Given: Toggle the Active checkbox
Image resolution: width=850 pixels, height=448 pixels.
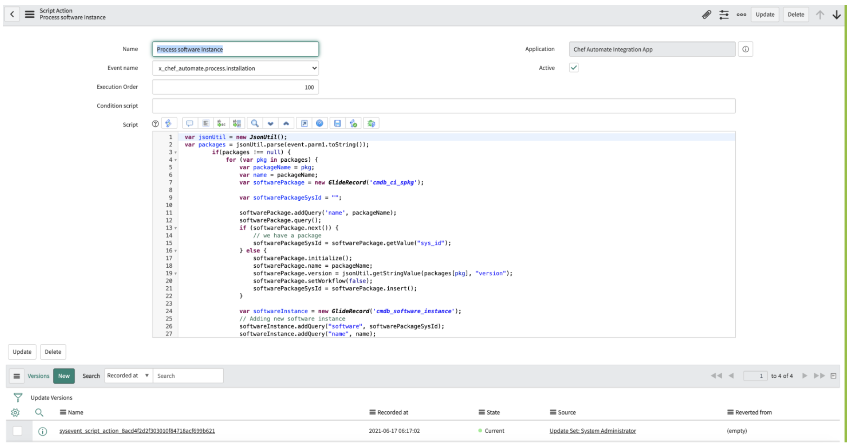Looking at the screenshot, I should 574,67.
